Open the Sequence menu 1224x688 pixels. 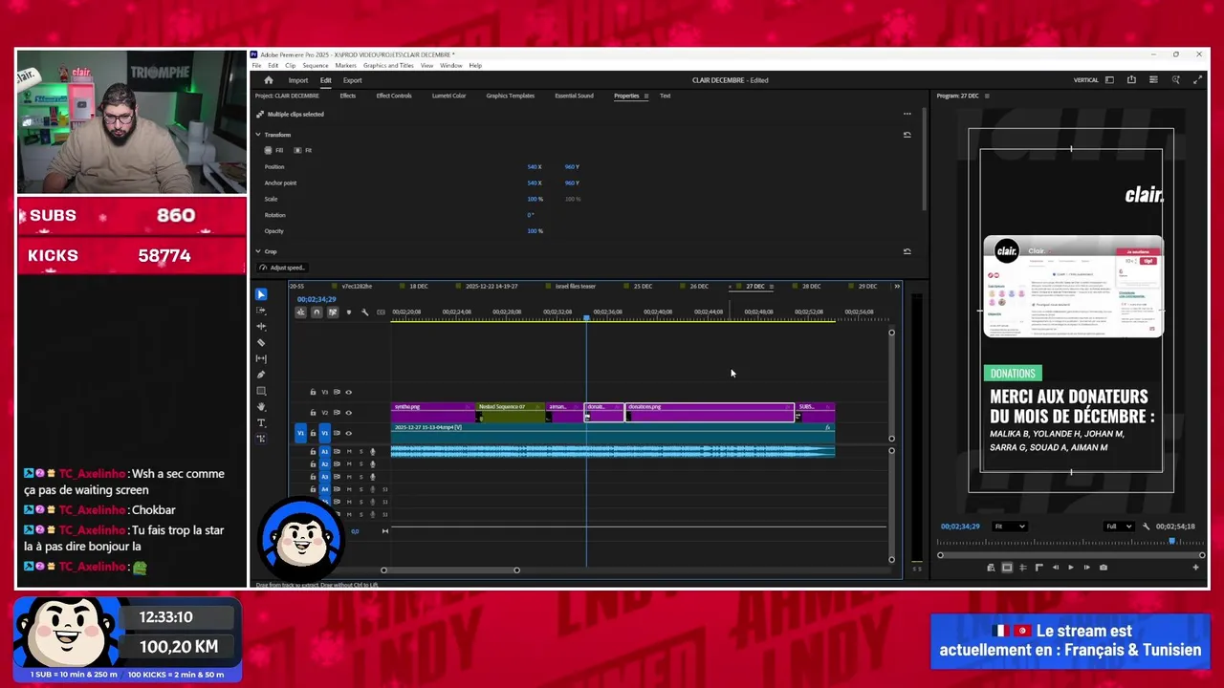pyautogui.click(x=316, y=66)
